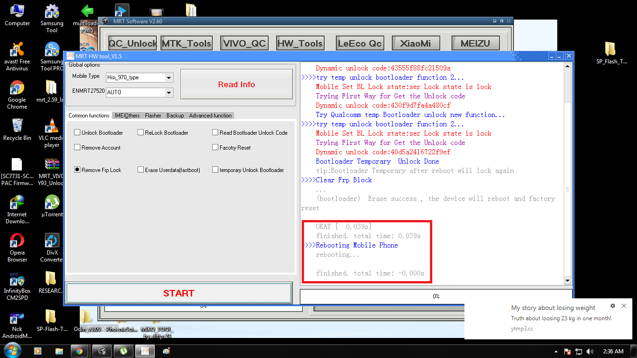Click the log scrollbar down arrow
This screenshot has width=637, height=358.
click(x=568, y=281)
